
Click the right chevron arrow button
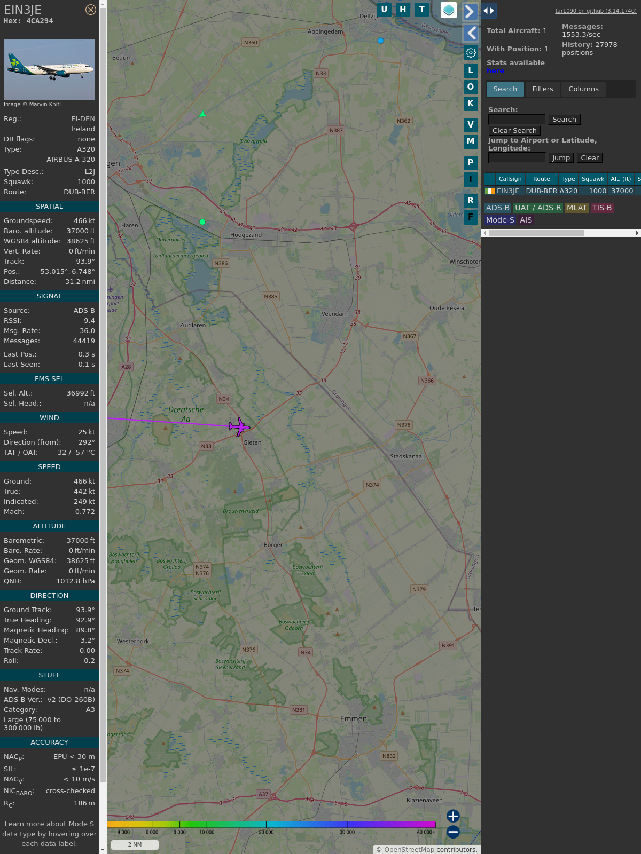pos(470,11)
